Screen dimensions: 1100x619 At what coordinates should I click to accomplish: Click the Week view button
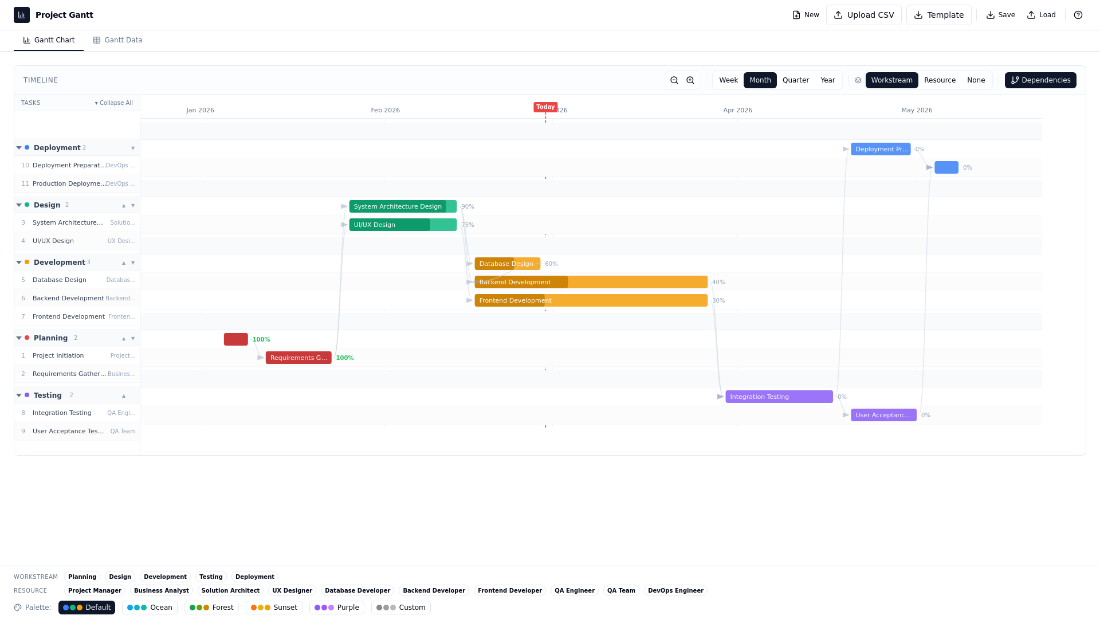coord(728,80)
